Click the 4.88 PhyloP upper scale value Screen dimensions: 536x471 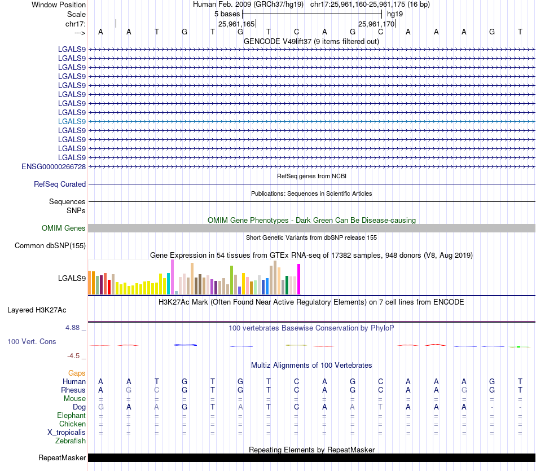72,328
